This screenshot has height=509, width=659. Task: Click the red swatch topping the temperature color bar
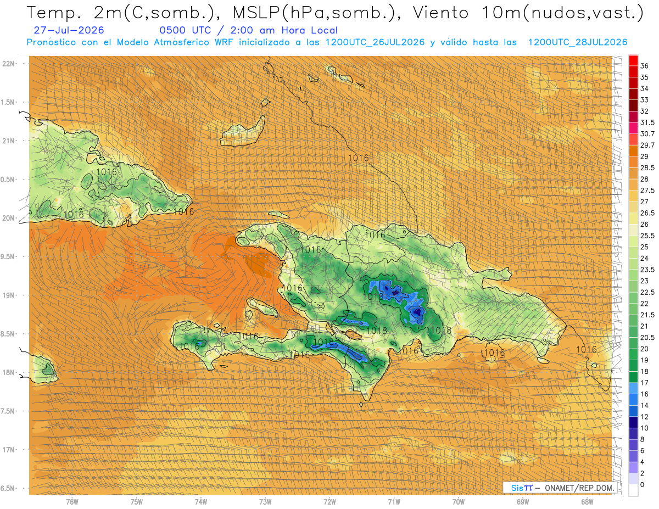tap(633, 60)
